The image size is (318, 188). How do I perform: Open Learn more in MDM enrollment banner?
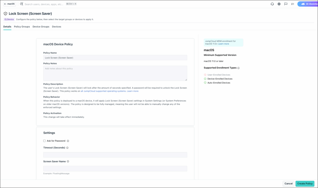(224, 44)
